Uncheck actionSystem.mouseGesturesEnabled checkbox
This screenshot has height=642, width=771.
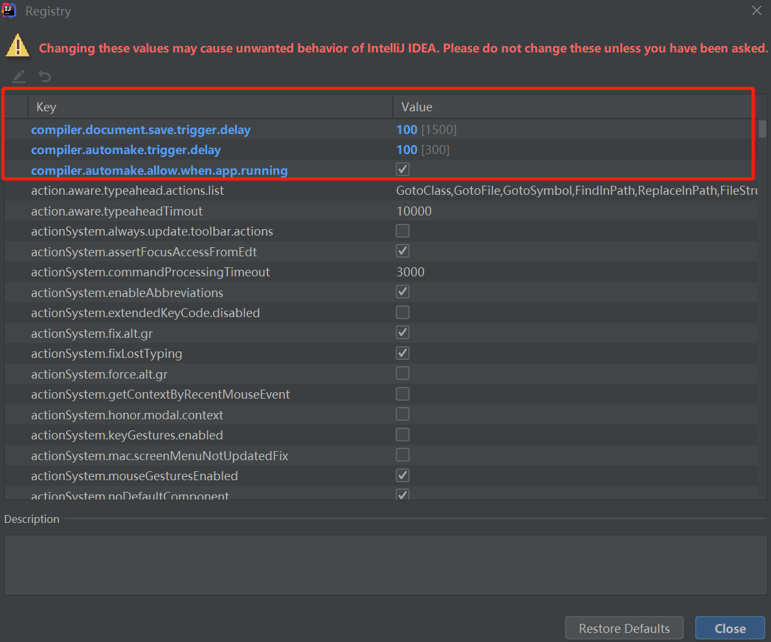403,476
